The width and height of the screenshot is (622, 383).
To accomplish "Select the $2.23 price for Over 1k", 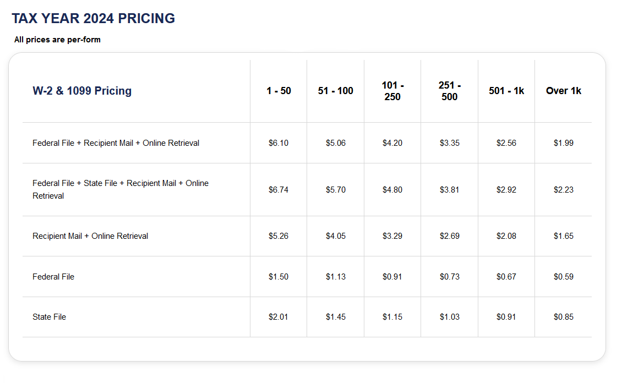I will coord(563,190).
